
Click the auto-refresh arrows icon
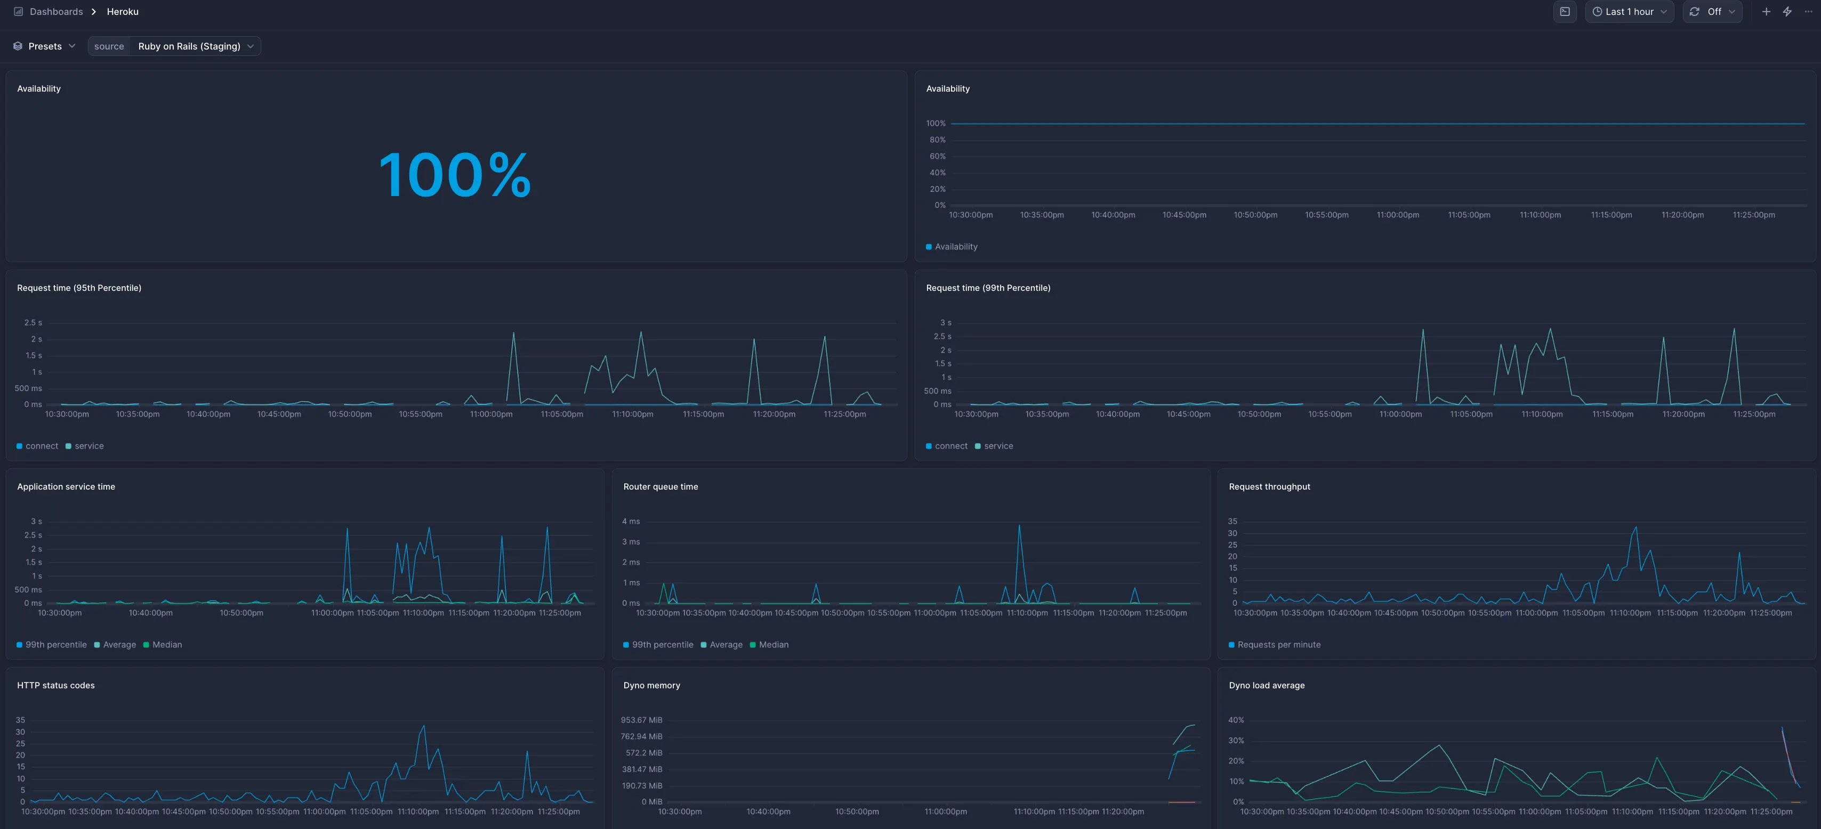[x=1695, y=12]
